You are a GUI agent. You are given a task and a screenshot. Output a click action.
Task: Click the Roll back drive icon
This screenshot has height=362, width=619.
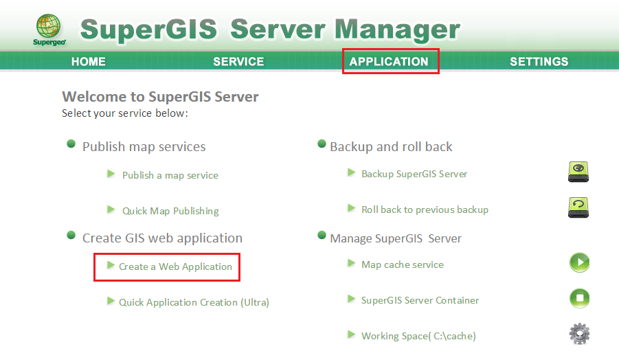pyautogui.click(x=578, y=207)
